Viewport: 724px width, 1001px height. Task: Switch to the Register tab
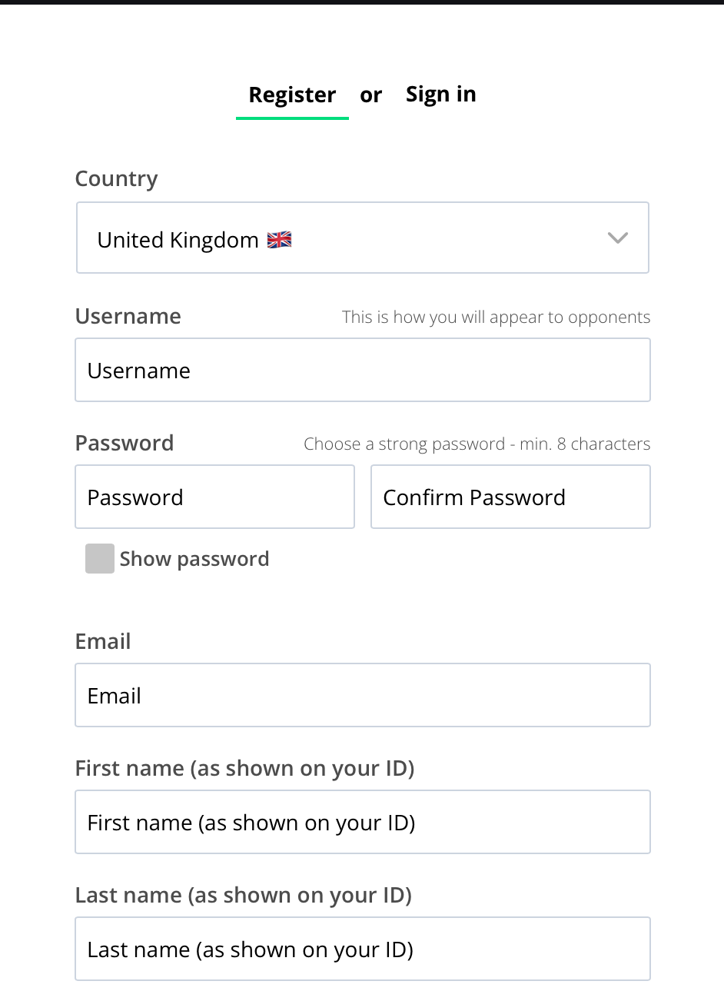292,95
